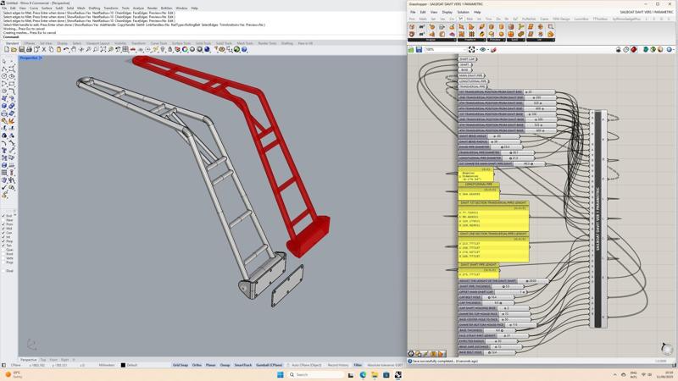Click Planar in Rhino status bar
Screen dimensions: 678x381
pos(210,365)
